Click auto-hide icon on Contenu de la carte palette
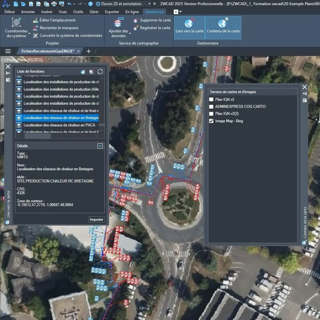Viewport: 320px width, 320px height. click(x=305, y=93)
